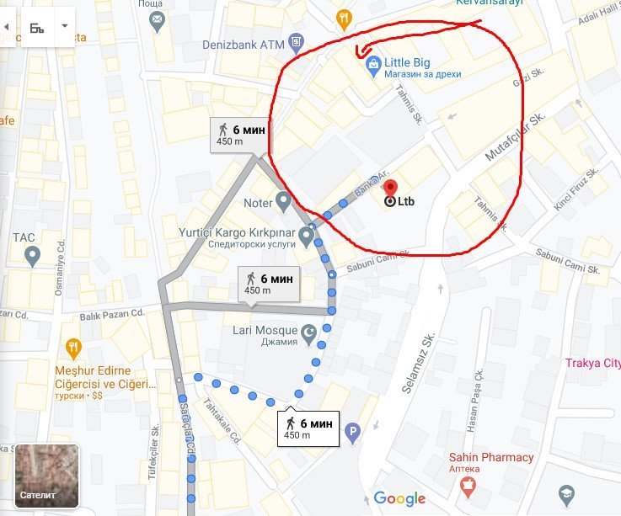The image size is (621, 516).
Task: Click the parking P marker
Action: tap(352, 433)
